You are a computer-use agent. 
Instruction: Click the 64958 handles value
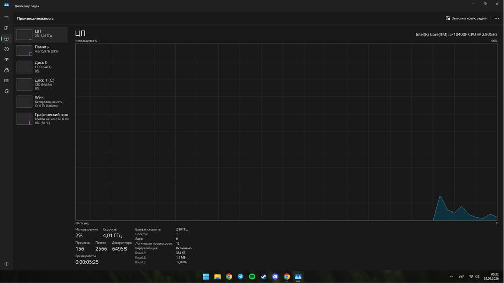coord(119,249)
